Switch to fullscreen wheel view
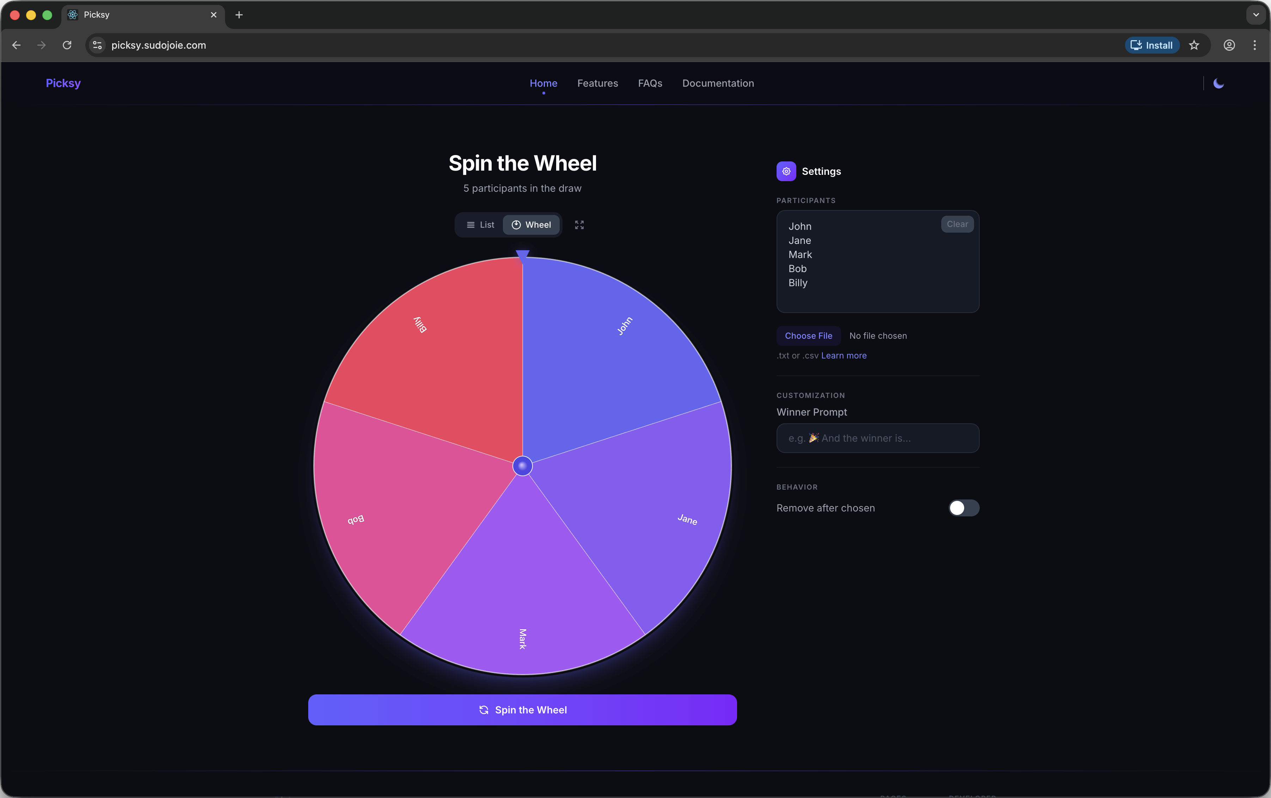The width and height of the screenshot is (1271, 798). click(x=579, y=225)
